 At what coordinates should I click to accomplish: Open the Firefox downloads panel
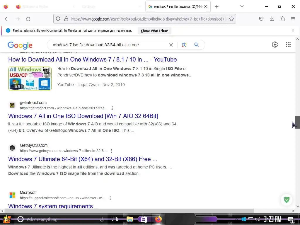coord(272,19)
